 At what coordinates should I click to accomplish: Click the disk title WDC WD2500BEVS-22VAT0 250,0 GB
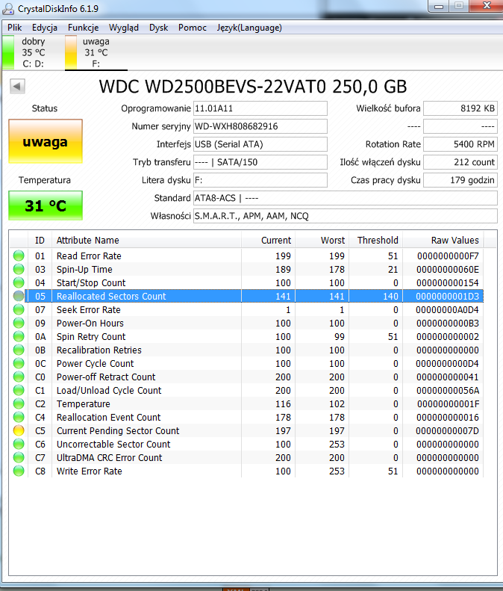[253, 87]
